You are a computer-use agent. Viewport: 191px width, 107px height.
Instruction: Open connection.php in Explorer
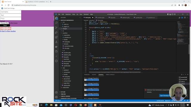[x=69, y=46]
